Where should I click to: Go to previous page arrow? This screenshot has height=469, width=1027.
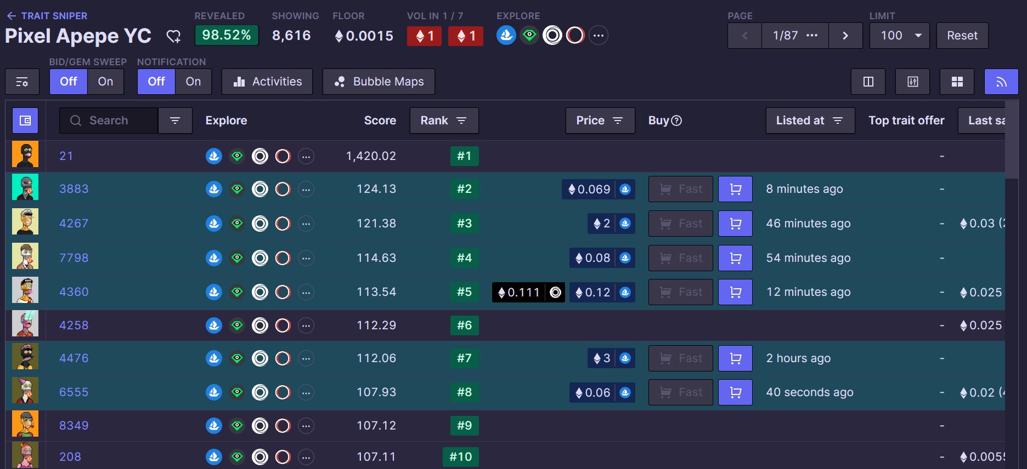pos(744,36)
